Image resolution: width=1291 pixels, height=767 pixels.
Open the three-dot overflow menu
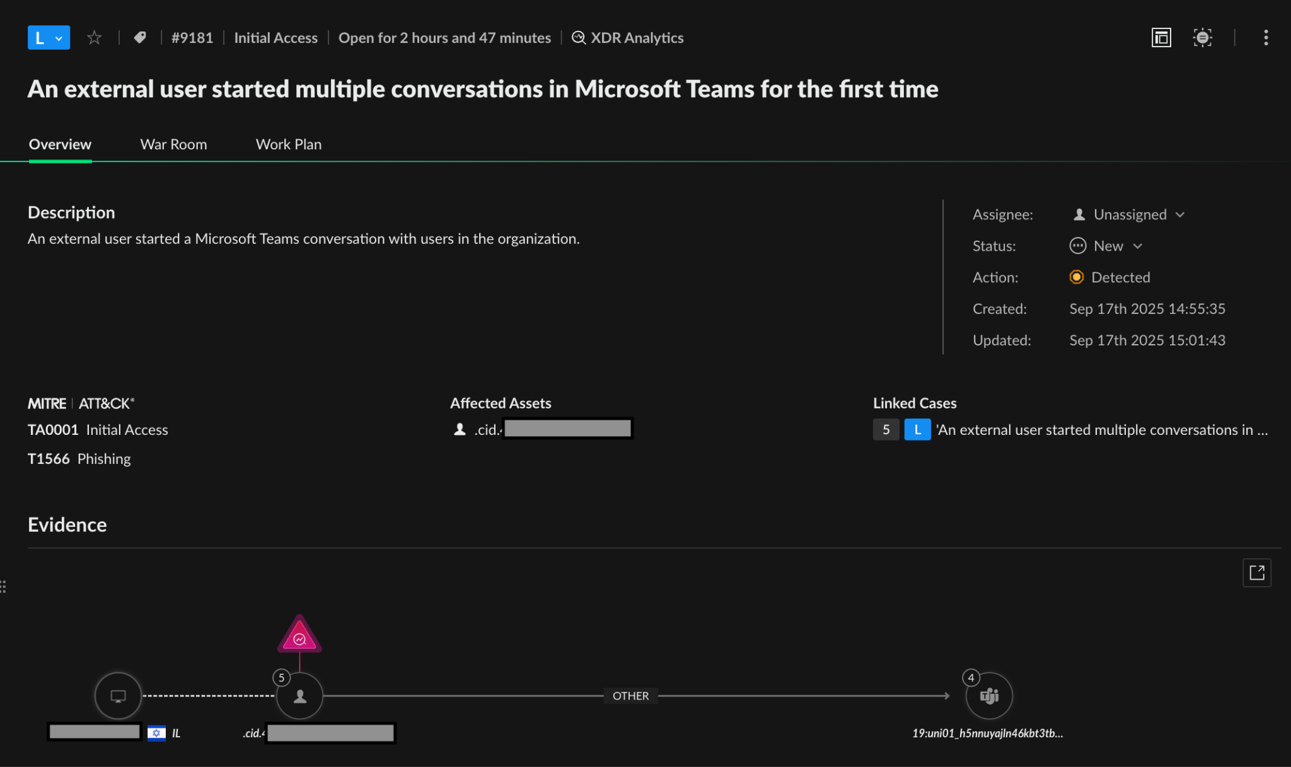tap(1265, 37)
